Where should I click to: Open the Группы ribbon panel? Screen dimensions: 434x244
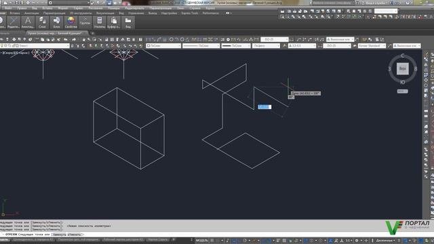tap(85, 22)
